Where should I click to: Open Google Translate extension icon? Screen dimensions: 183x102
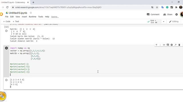[162, 7]
